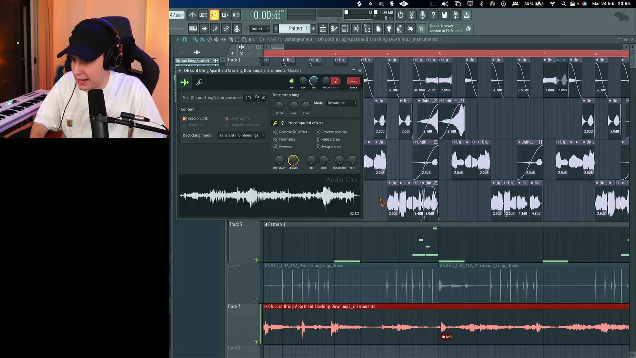Screen dimensions: 636x358
Task: Click the macOS date and time
Action: [x=611, y=4]
